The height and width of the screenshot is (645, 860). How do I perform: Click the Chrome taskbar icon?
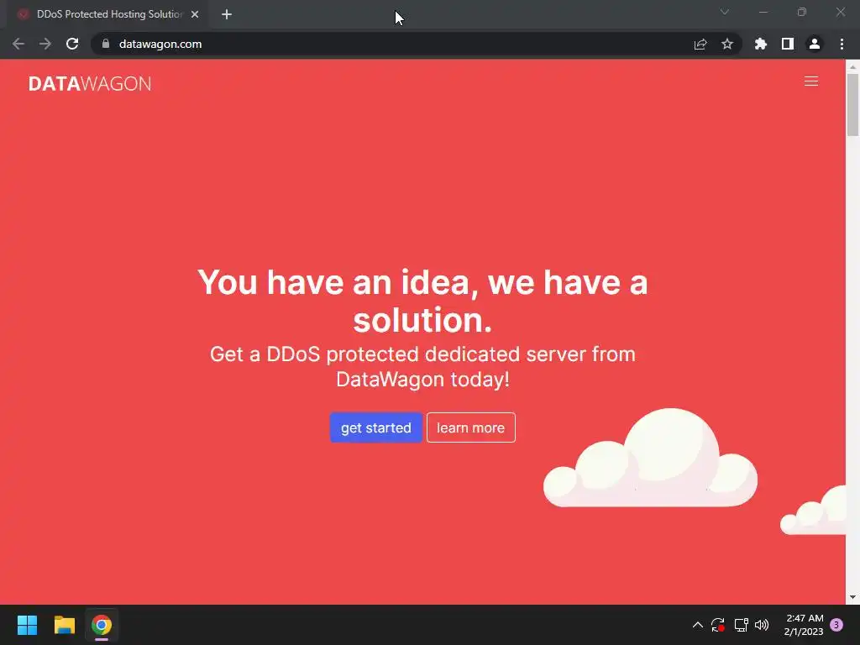[102, 625]
